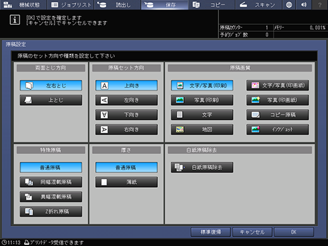Image resolution: width=328 pixels, height=246 pixels.
Task: Choose 地図 map image quality
Action: tap(202, 129)
